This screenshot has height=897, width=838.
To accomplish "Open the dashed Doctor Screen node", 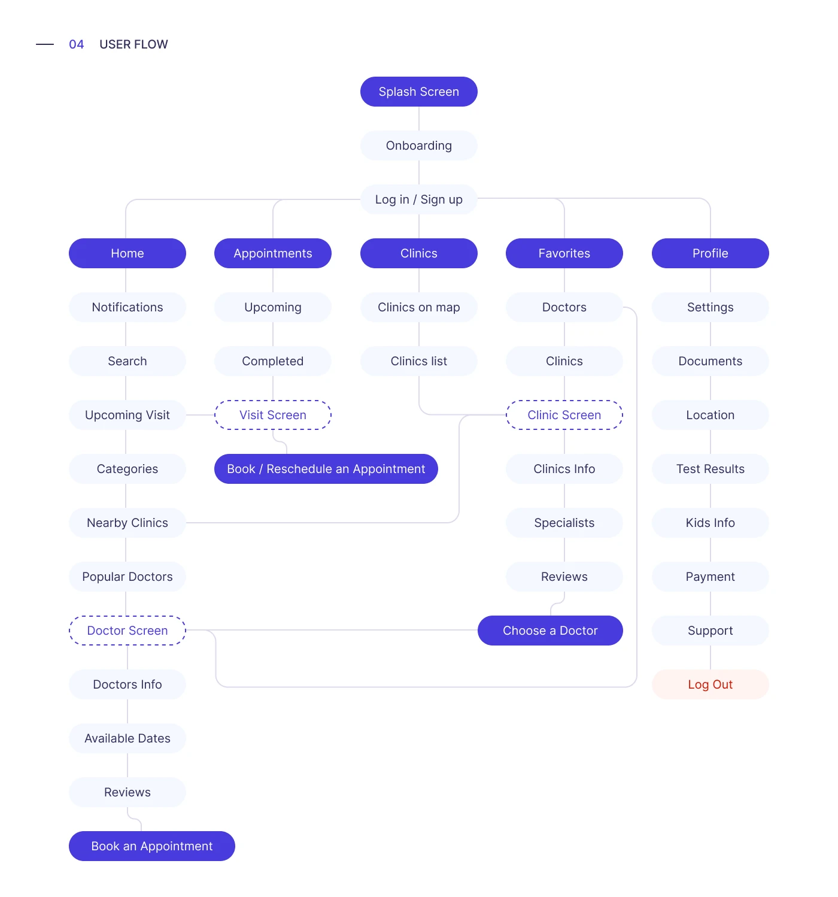I will 127,631.
